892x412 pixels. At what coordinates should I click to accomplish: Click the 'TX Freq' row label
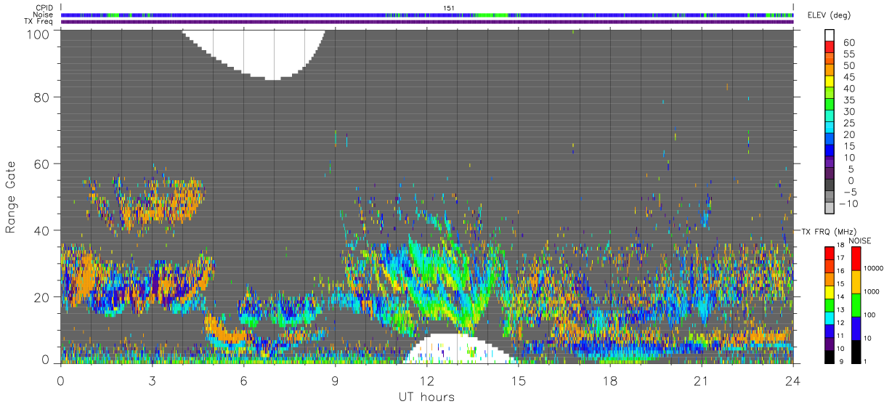39,21
